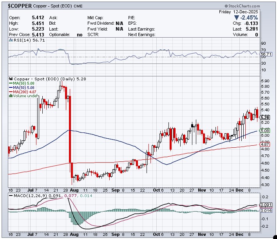277x239 pixels.
Task: Click the 0.091 MACD axis value tag
Action: tap(265, 205)
